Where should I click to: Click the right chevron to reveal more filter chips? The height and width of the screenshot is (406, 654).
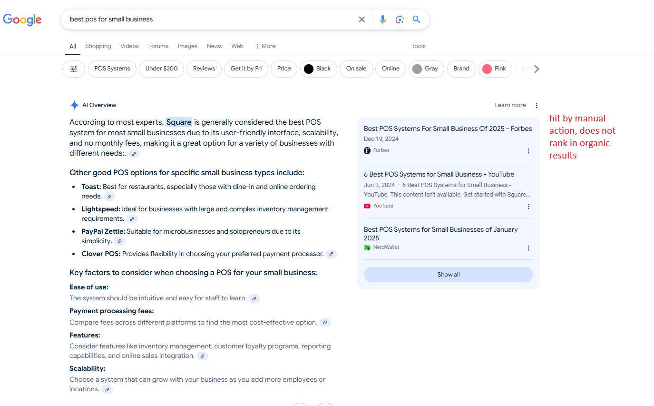click(x=537, y=69)
